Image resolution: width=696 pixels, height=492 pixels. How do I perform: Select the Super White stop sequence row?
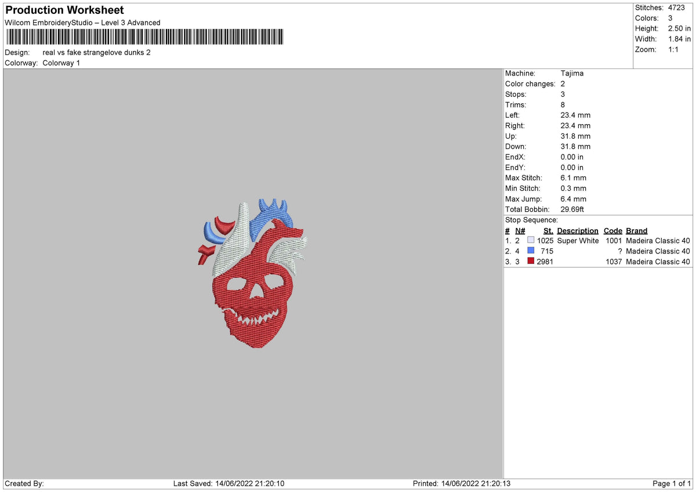pos(597,241)
